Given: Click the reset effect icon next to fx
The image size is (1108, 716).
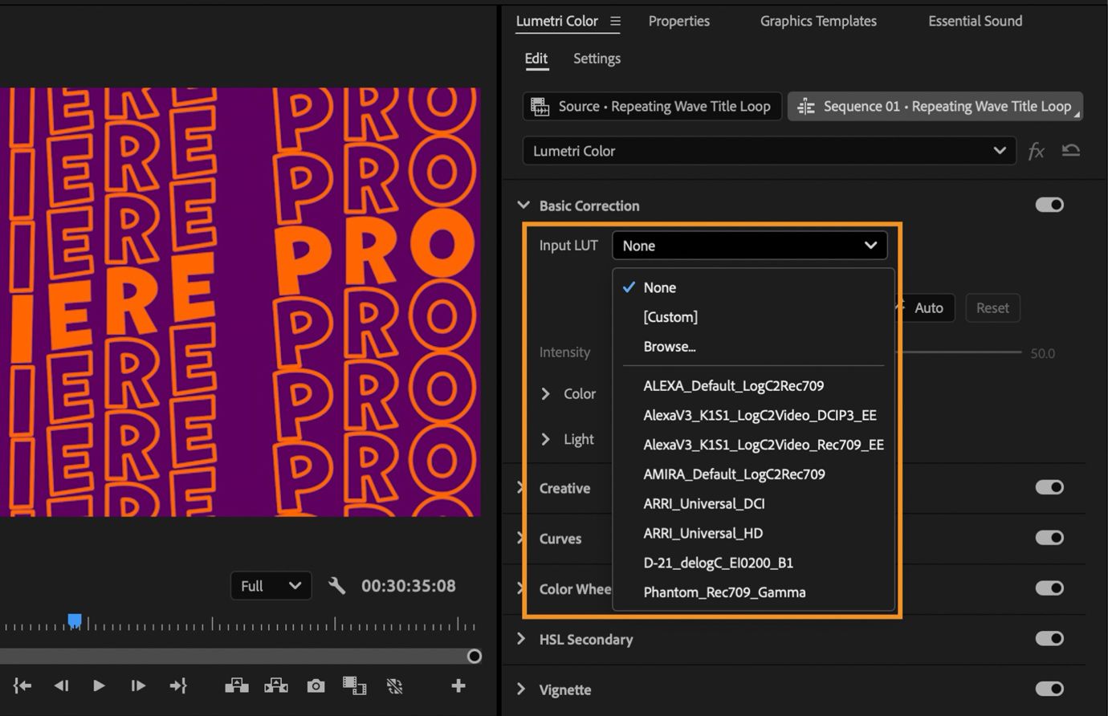Looking at the screenshot, I should [x=1071, y=151].
